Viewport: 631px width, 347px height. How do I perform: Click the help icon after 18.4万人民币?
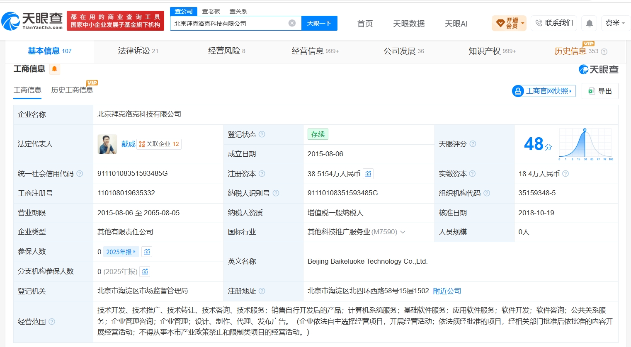click(565, 174)
